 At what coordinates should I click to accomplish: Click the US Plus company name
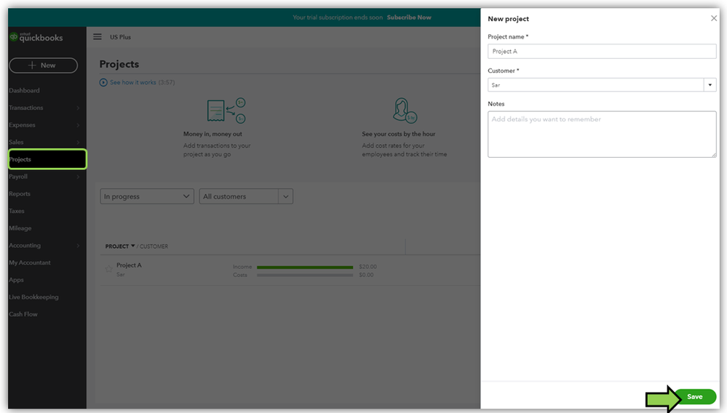tap(120, 37)
